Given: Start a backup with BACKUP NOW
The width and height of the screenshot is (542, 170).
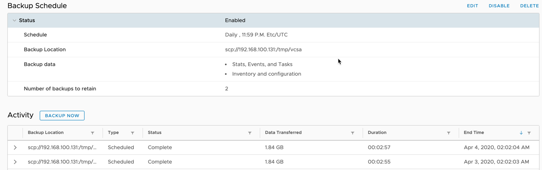Looking at the screenshot, I should click(62, 116).
